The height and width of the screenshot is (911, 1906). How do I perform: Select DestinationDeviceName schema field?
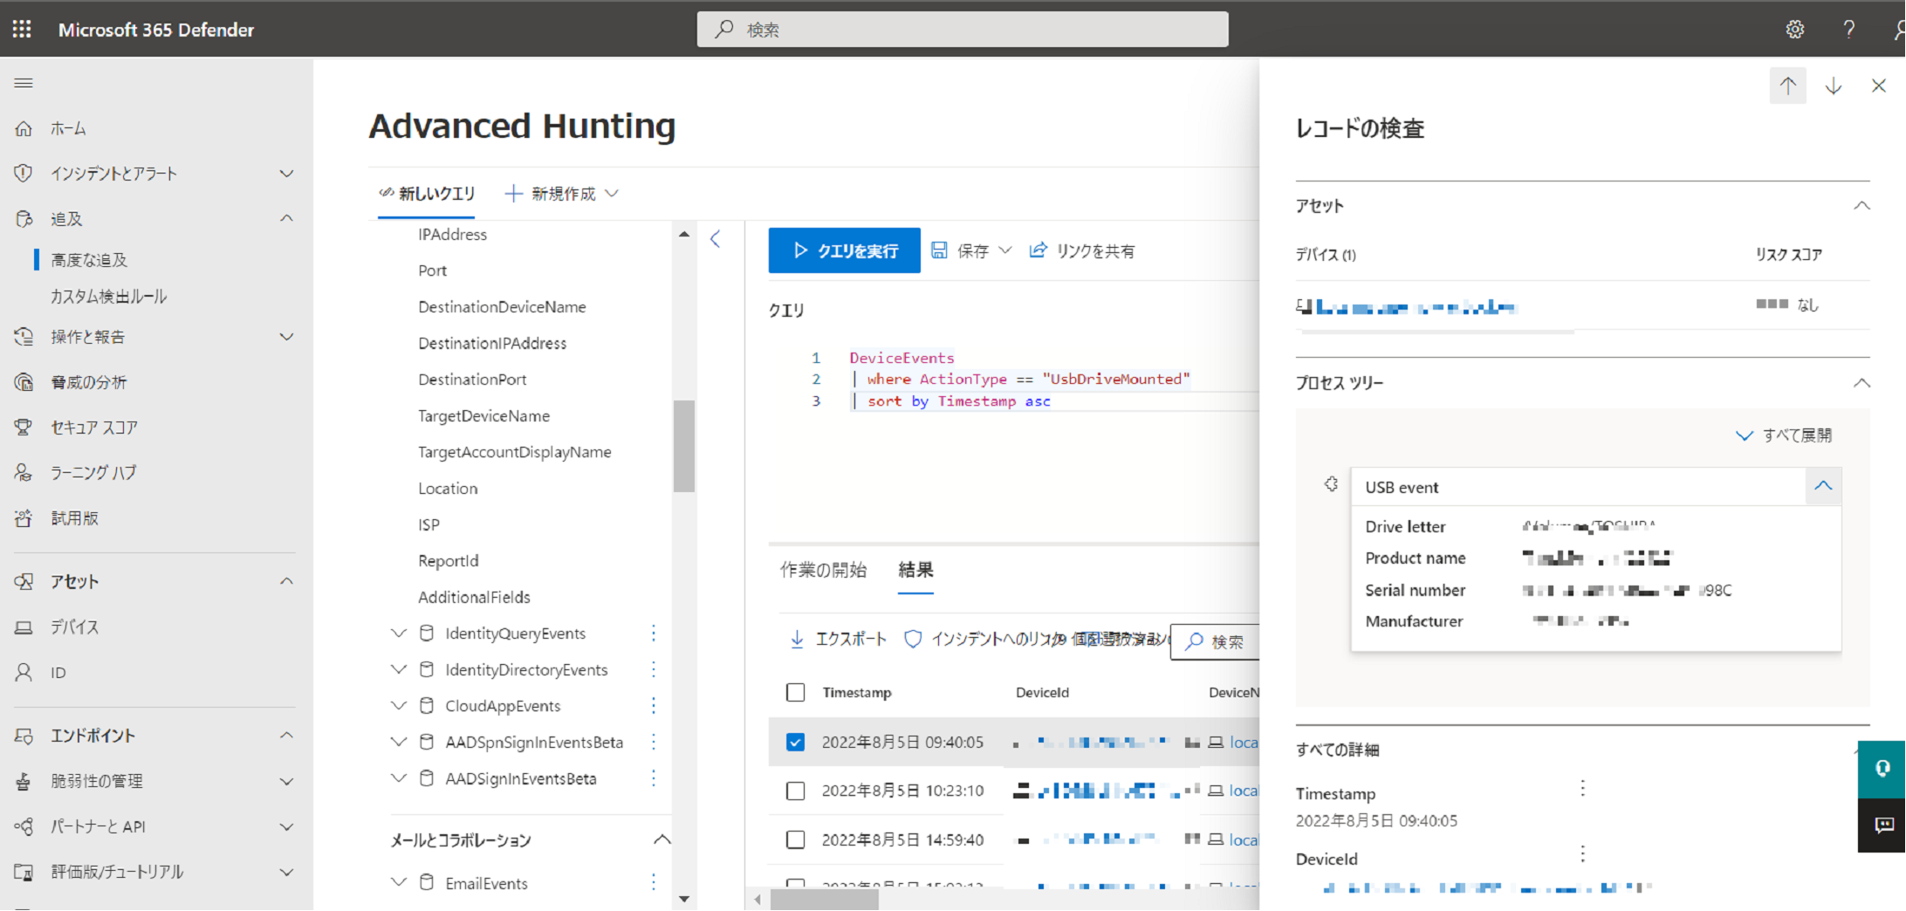pyautogui.click(x=502, y=306)
